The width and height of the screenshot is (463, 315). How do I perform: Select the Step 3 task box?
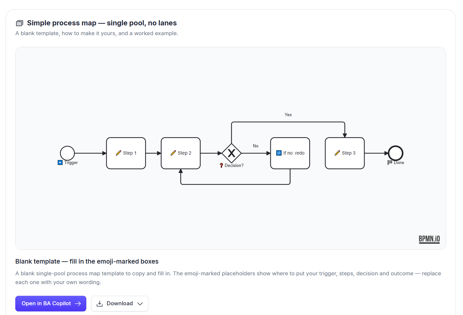345,153
